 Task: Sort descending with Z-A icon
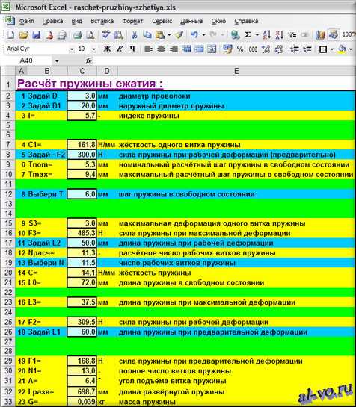click(280, 34)
